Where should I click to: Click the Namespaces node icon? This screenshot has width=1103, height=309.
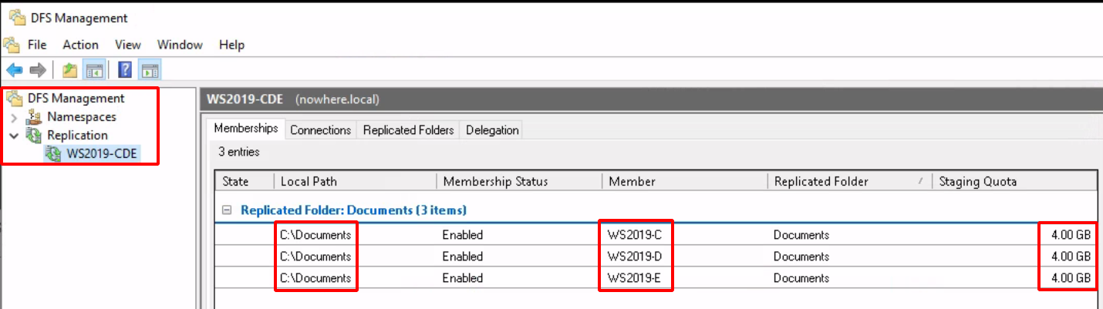34,117
